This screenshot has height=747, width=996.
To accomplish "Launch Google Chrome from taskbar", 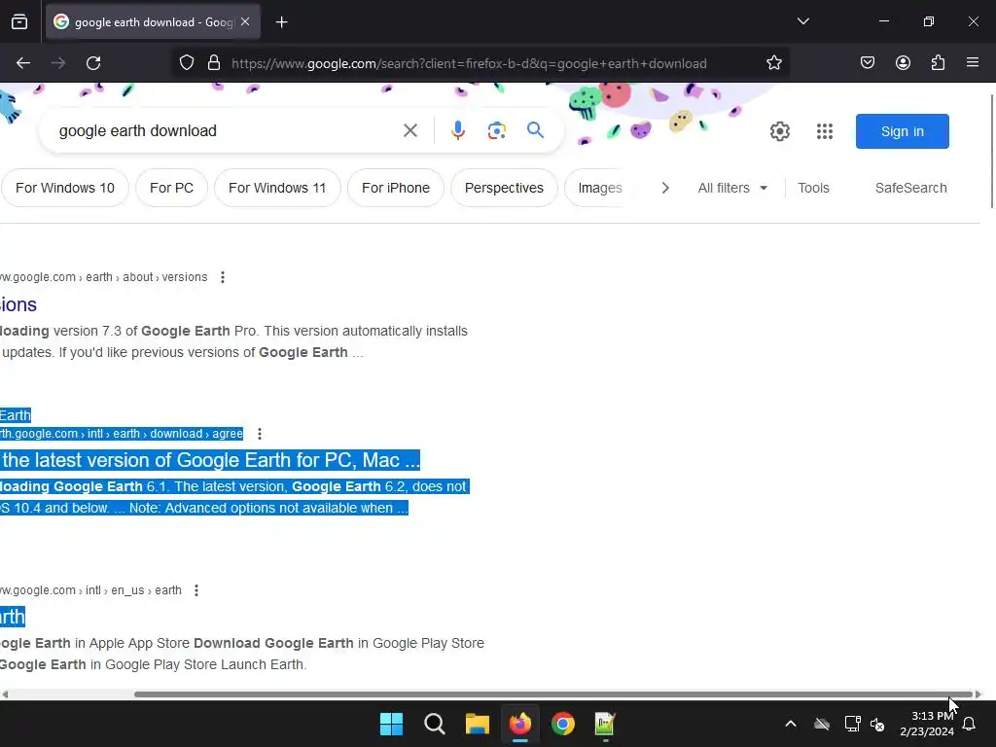I will (563, 724).
